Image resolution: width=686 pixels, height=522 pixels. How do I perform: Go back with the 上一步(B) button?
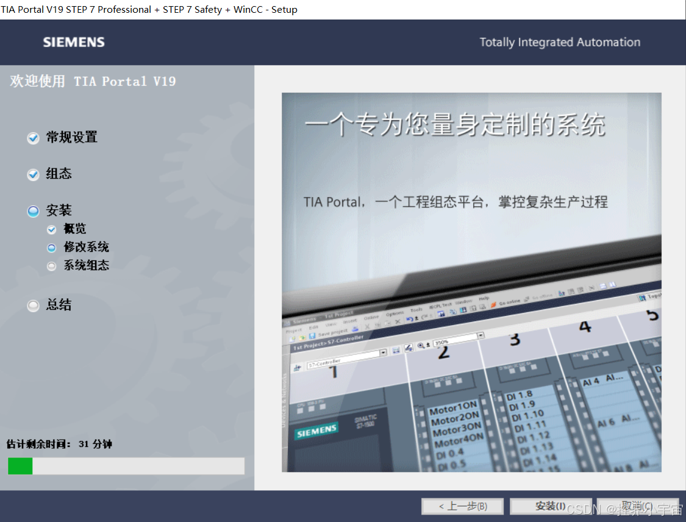tap(462, 506)
